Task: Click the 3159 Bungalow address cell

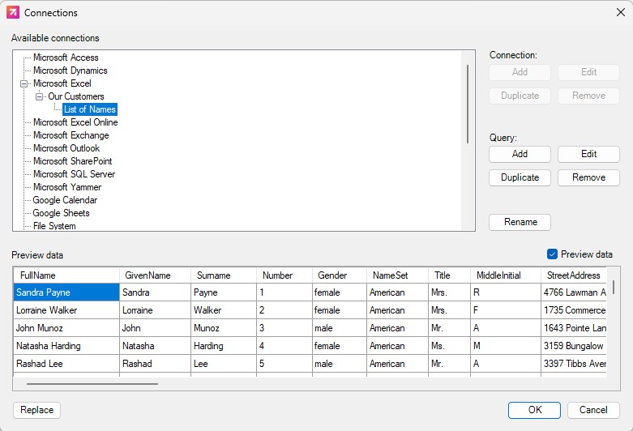Action: tap(574, 345)
